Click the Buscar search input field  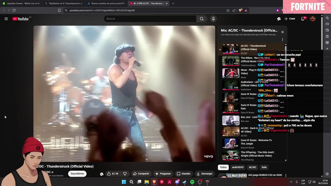point(150,19)
